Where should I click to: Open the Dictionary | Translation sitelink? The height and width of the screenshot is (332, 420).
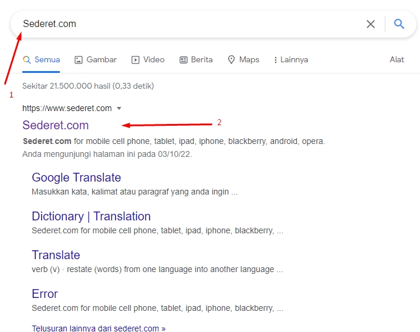92,216
